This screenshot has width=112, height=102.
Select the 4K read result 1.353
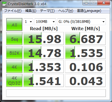(x=44, y=66)
